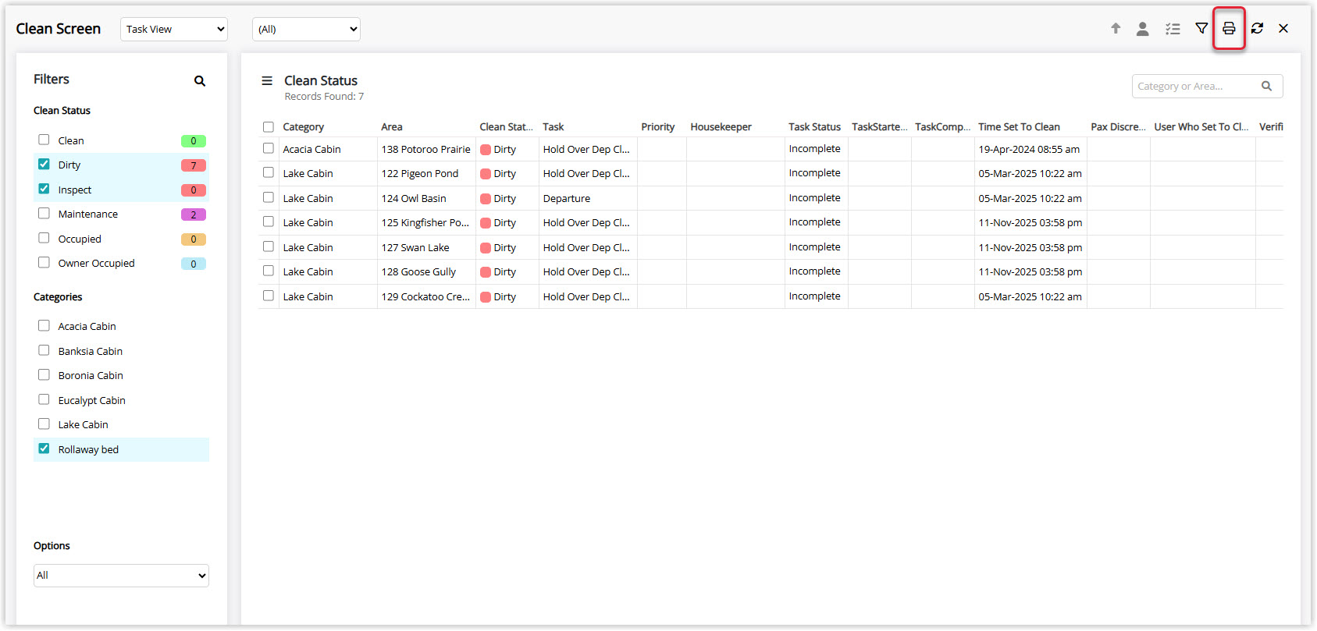Screen dimensions: 1317x631
Task: Sort by the Priority column header
Action: [657, 127]
